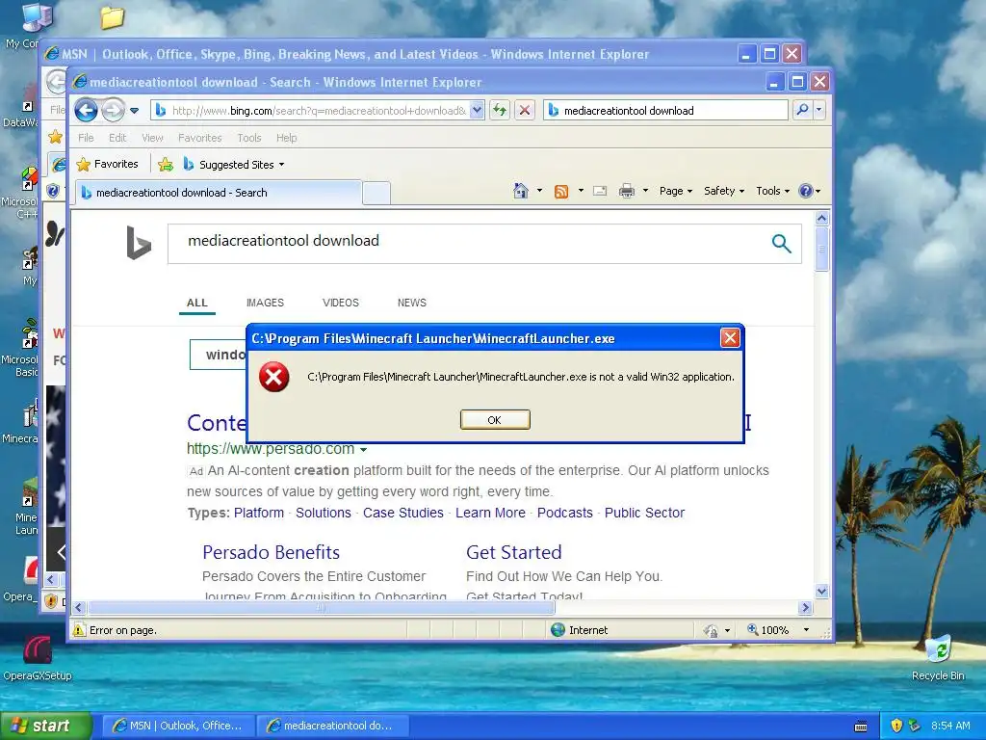This screenshot has height=740, width=986.
Task: Click the red Stop loading icon
Action: coord(525,111)
